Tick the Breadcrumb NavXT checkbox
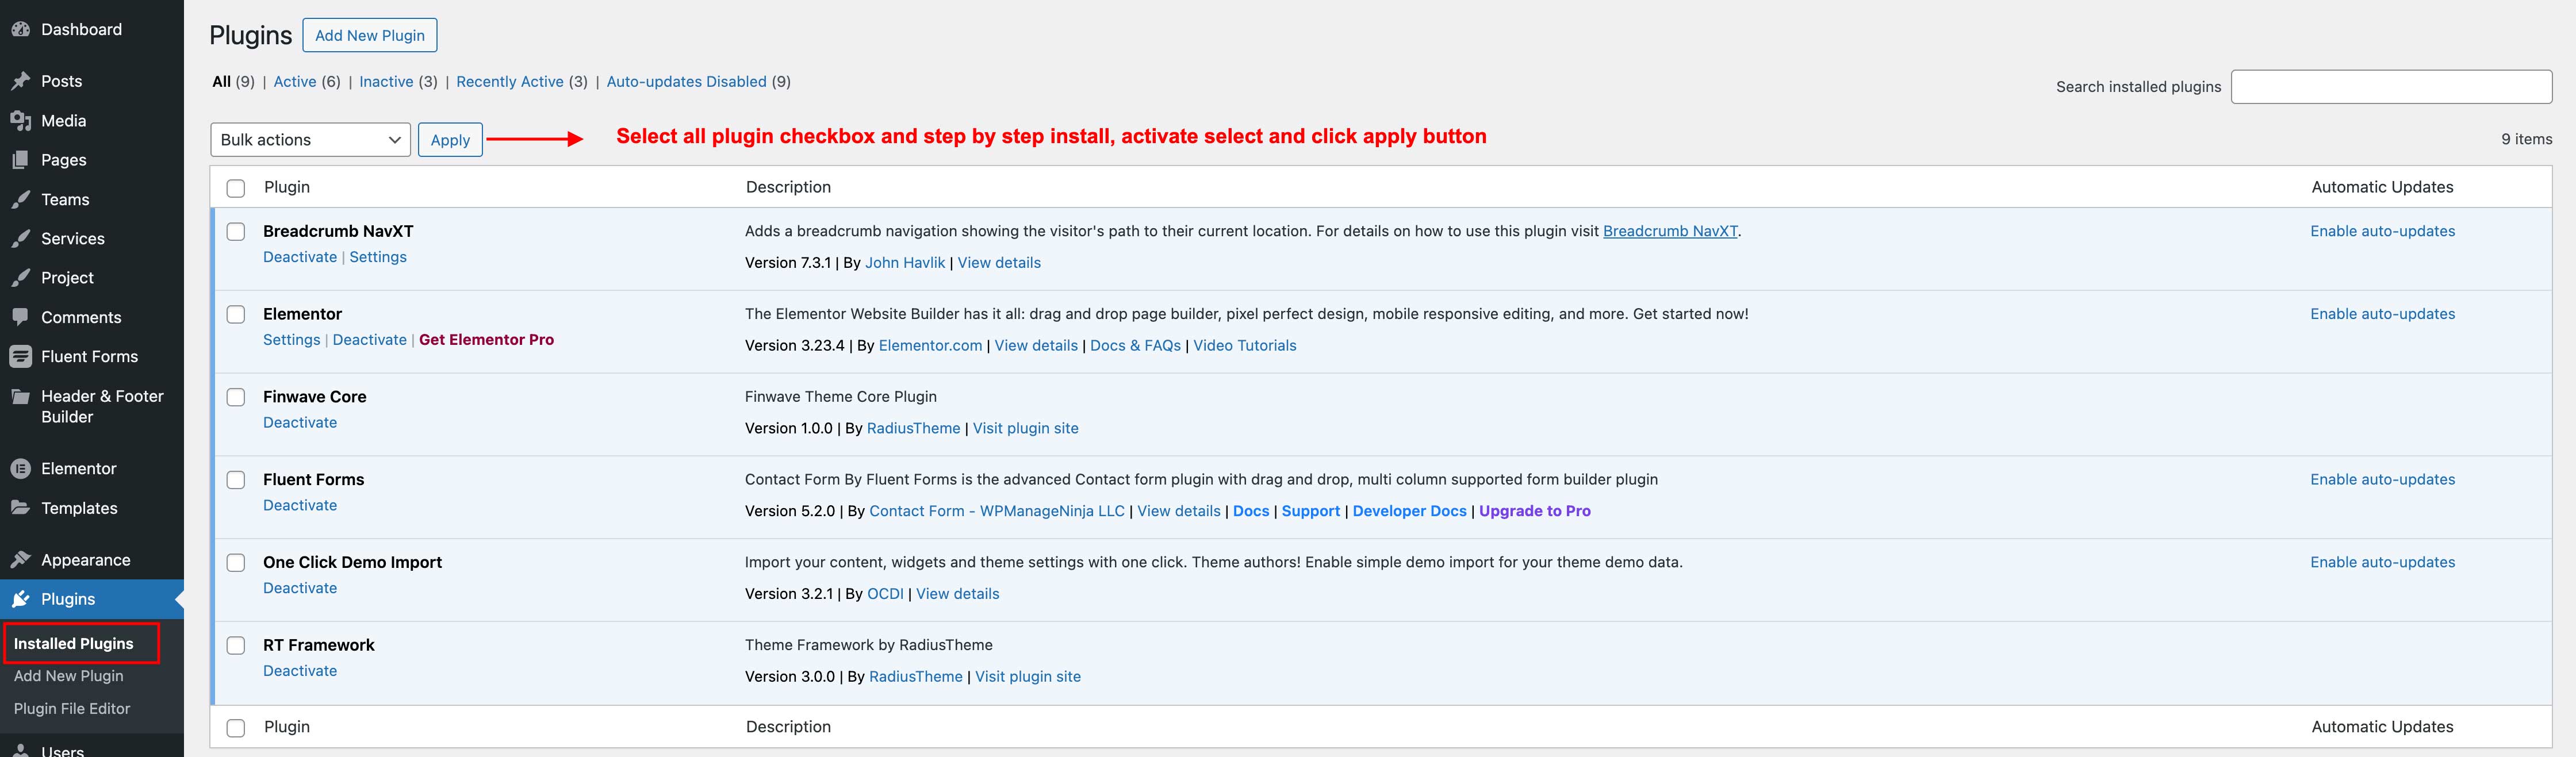2576x757 pixels. (236, 231)
